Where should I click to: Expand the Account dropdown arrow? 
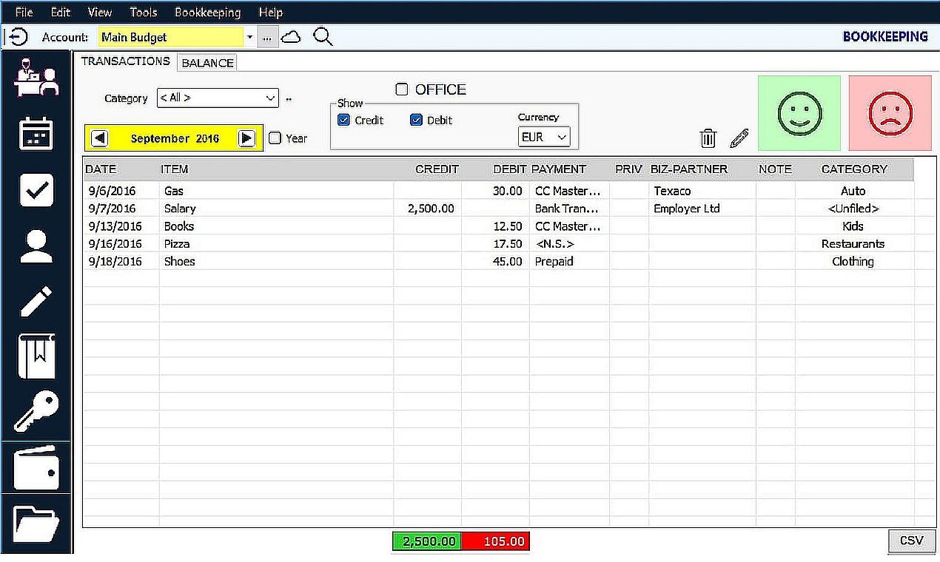(250, 37)
